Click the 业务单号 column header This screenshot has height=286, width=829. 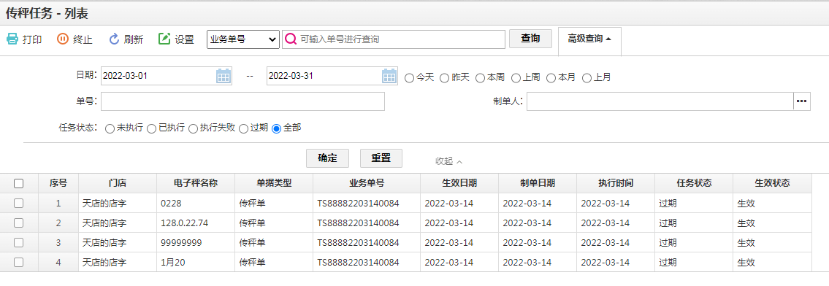pyautogui.click(x=367, y=183)
